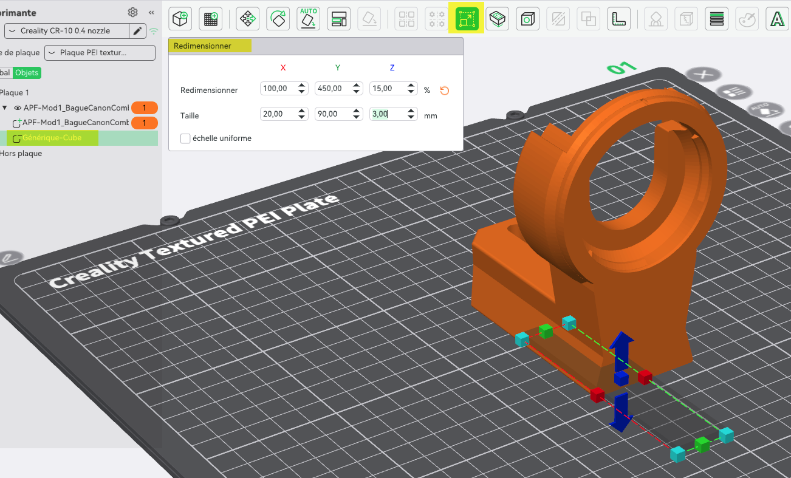Activate the Move tool icon
The image size is (791, 478).
click(x=248, y=19)
